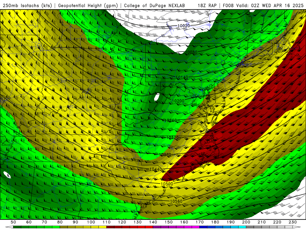Click the 'College of DuPage NEXLAB' text
Image resolution: width=306 pixels, height=229 pixels.
point(154,5)
